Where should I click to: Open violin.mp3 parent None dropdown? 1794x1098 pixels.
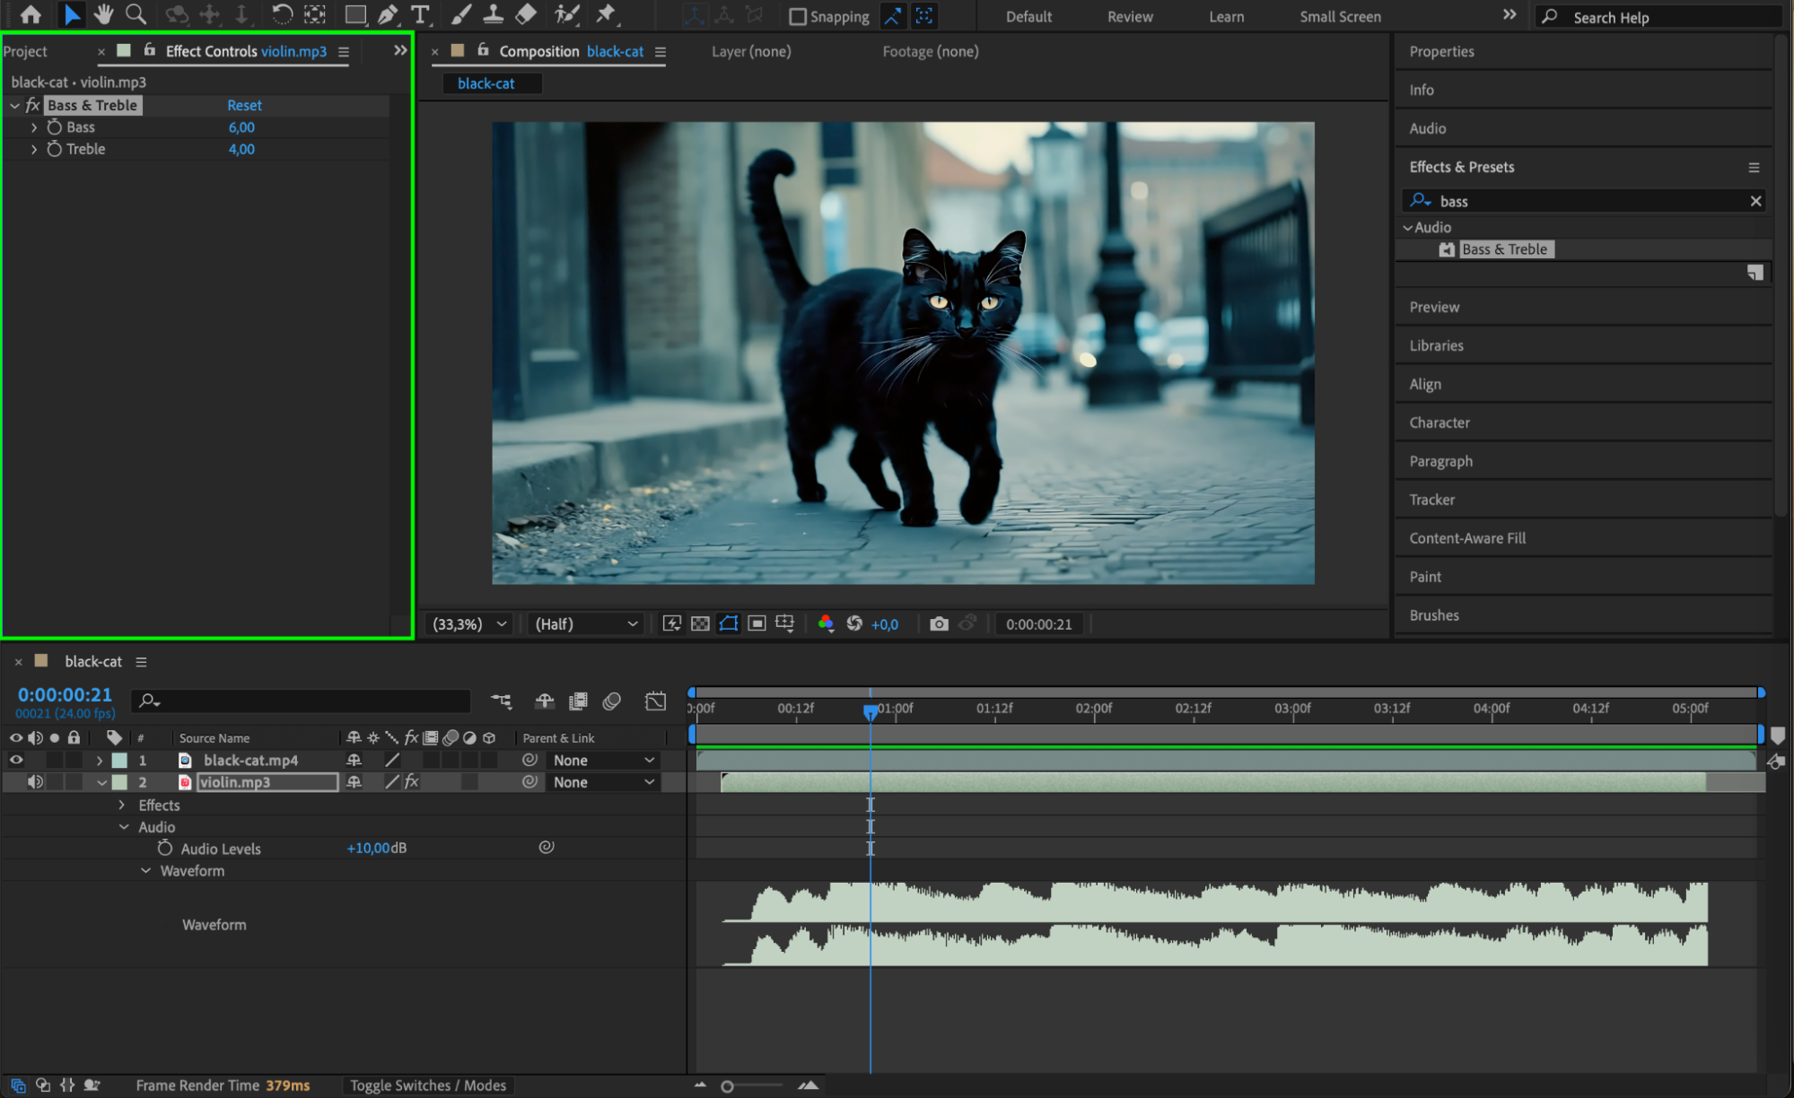pyautogui.click(x=603, y=782)
